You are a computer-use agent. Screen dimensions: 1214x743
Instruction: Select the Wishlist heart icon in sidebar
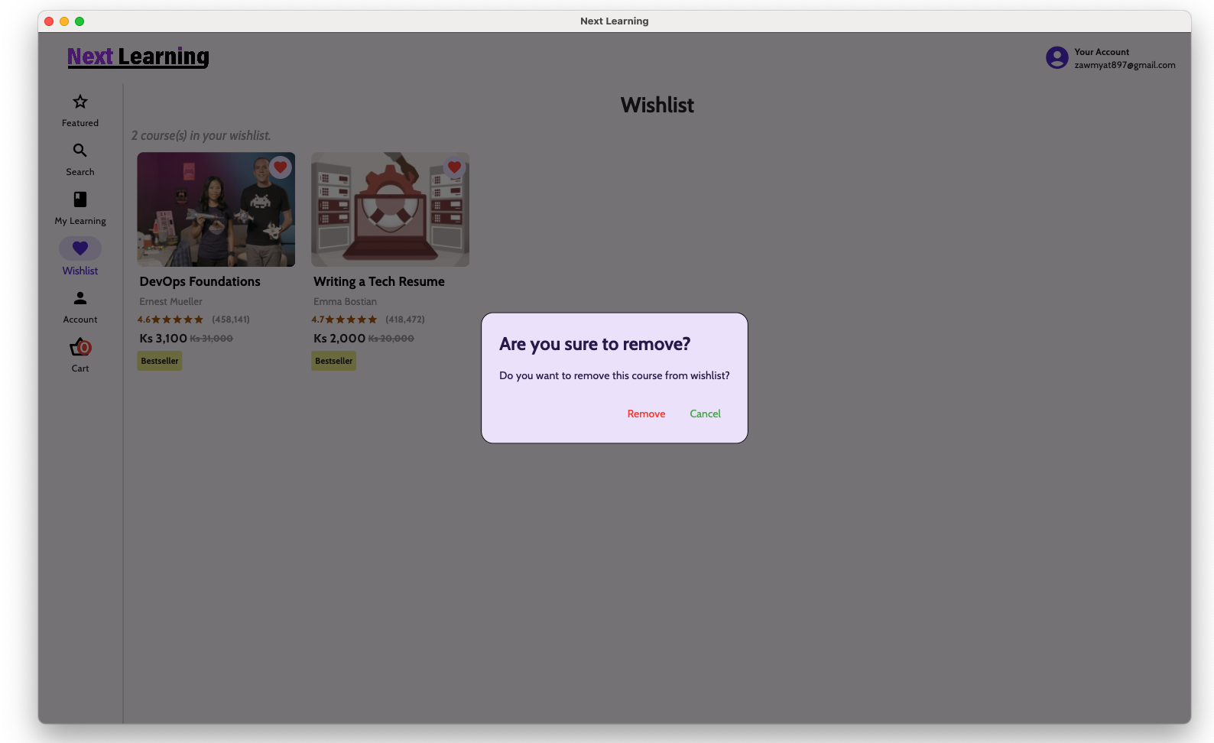coord(80,248)
